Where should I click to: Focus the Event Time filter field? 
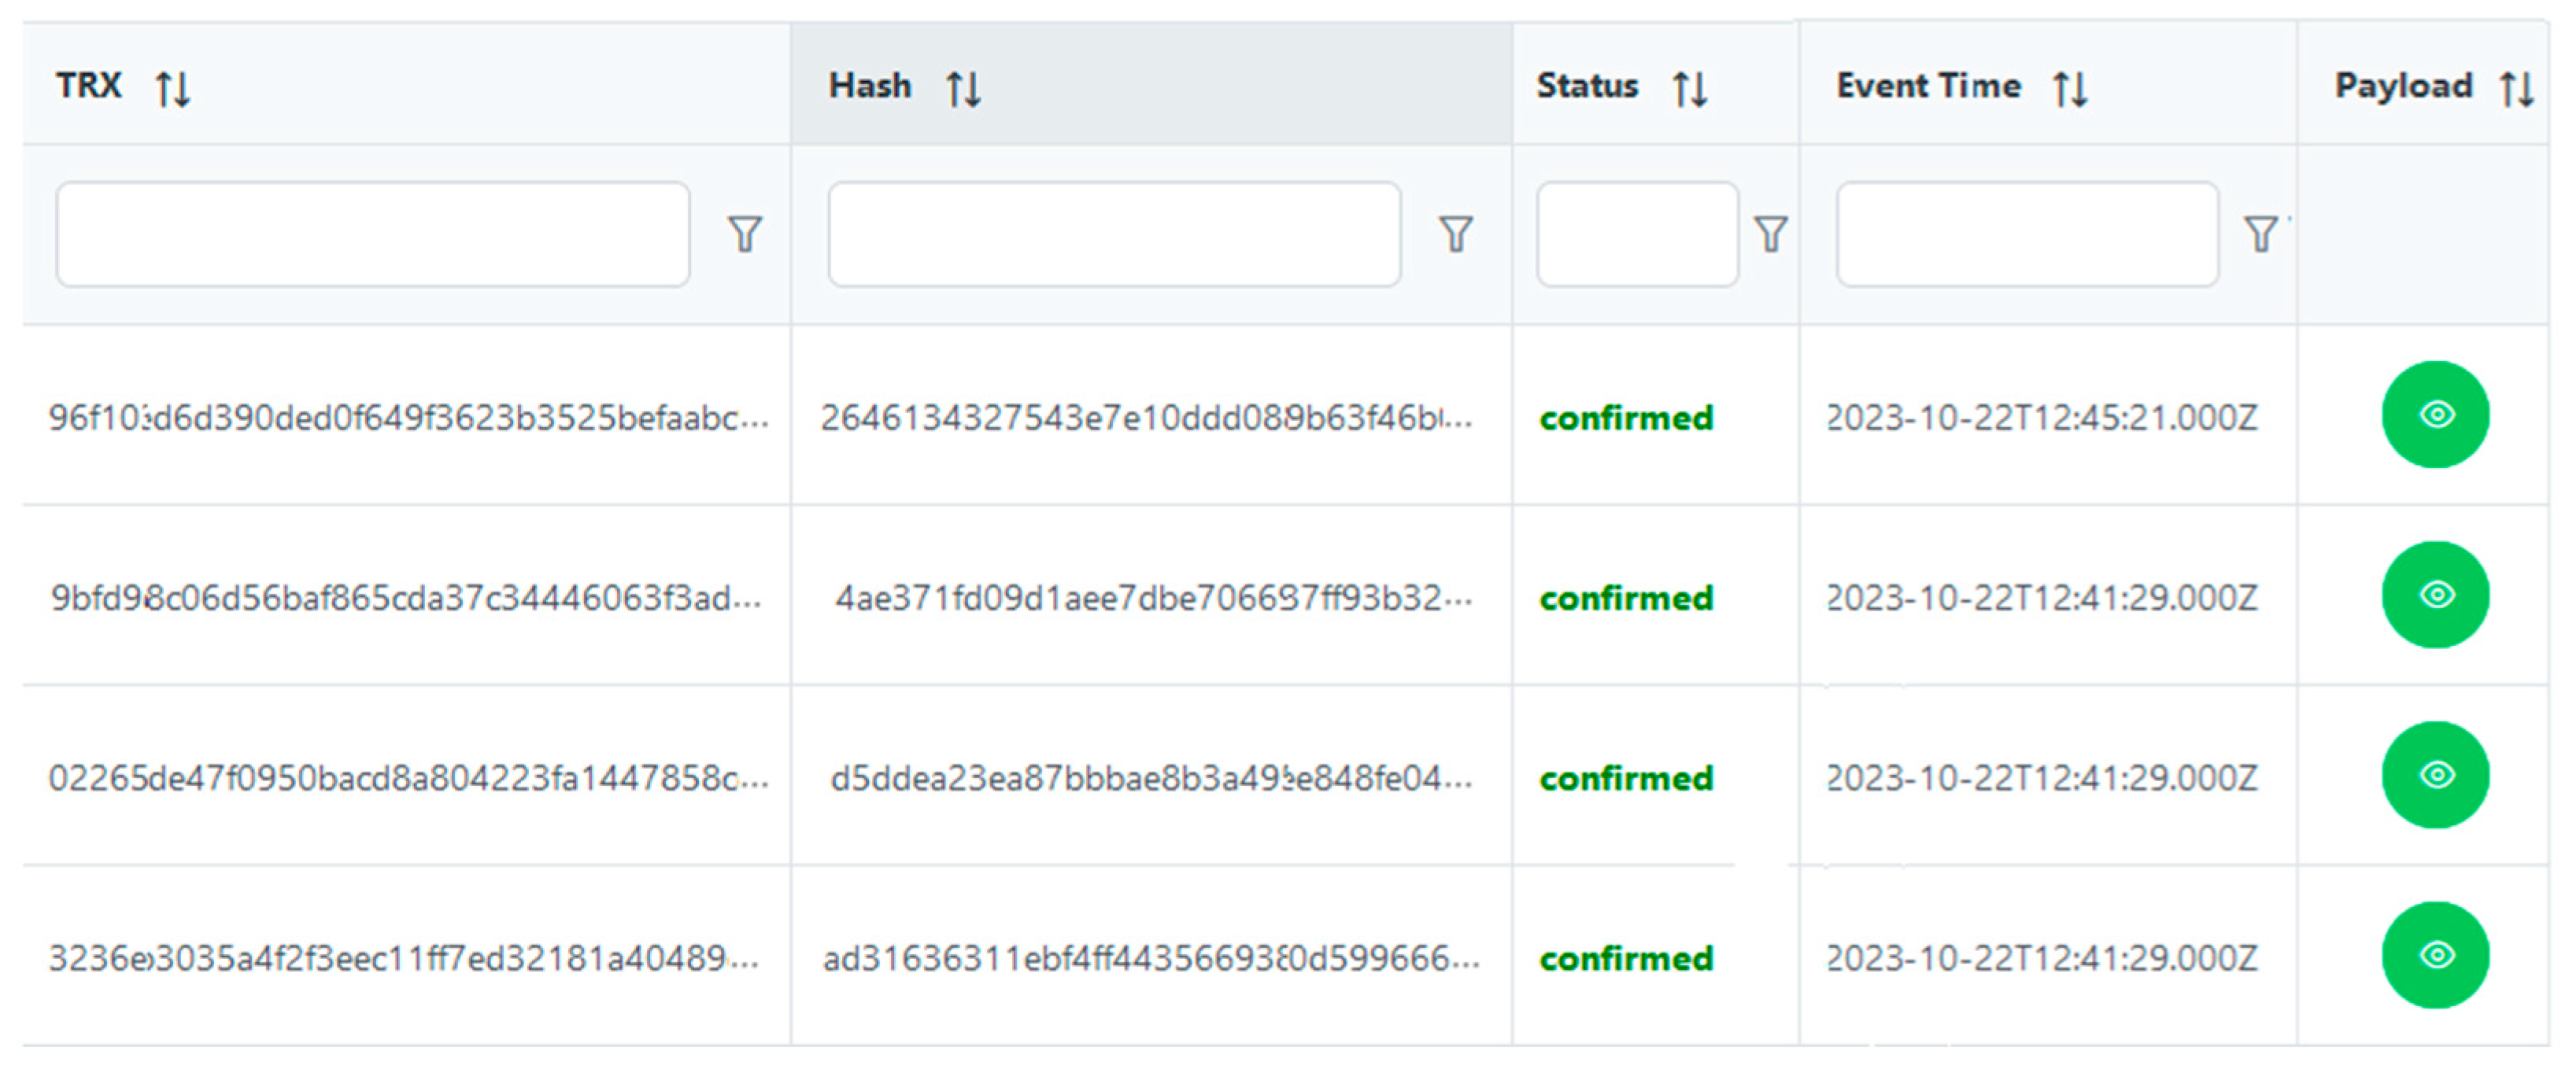pyautogui.click(x=2027, y=234)
